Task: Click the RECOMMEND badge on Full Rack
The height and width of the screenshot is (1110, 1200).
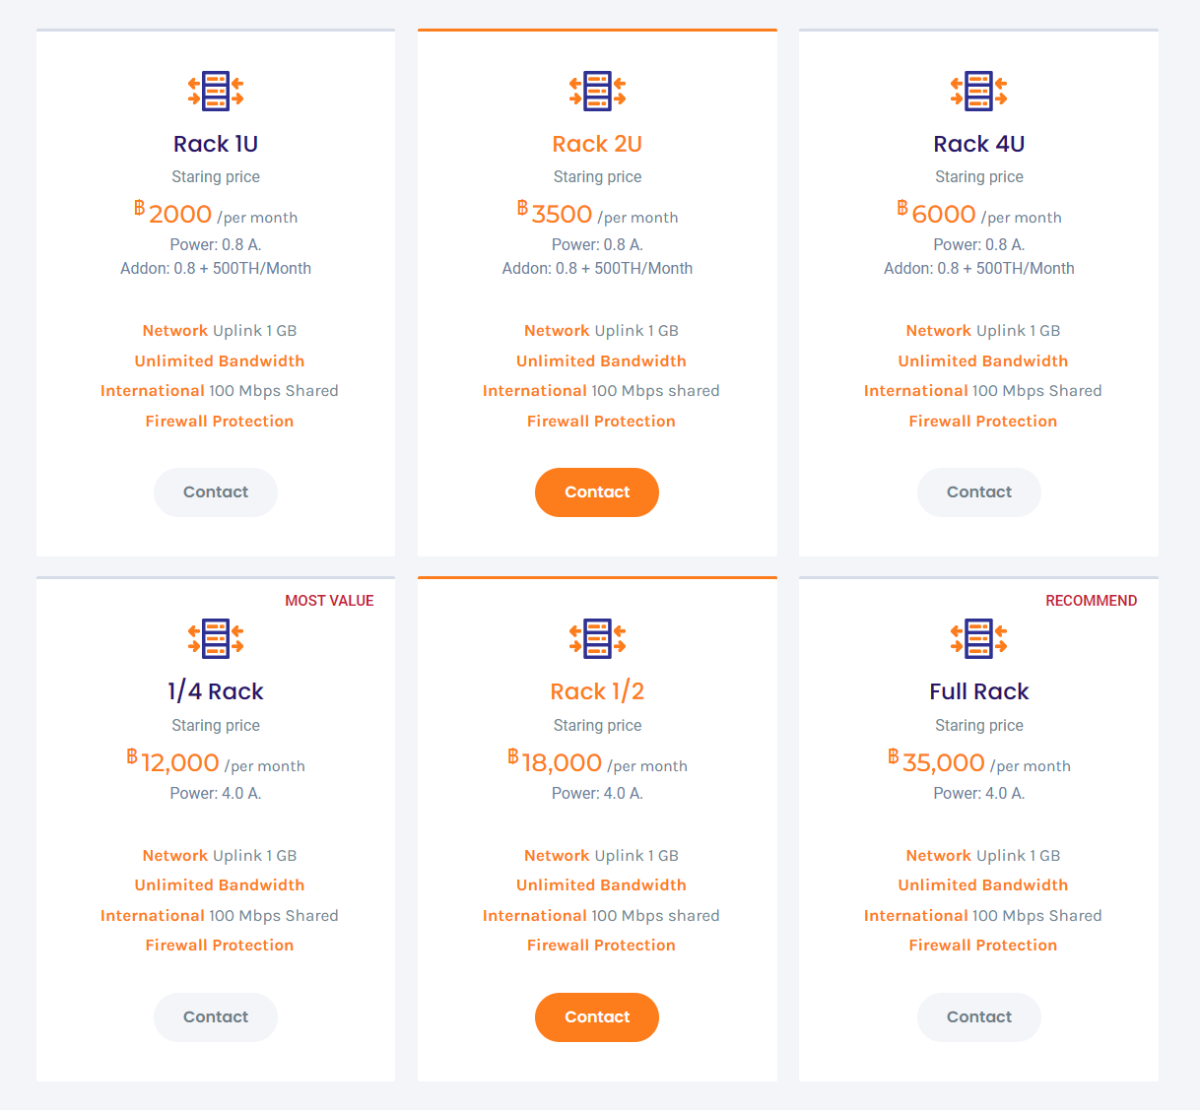Action: [x=1092, y=601]
